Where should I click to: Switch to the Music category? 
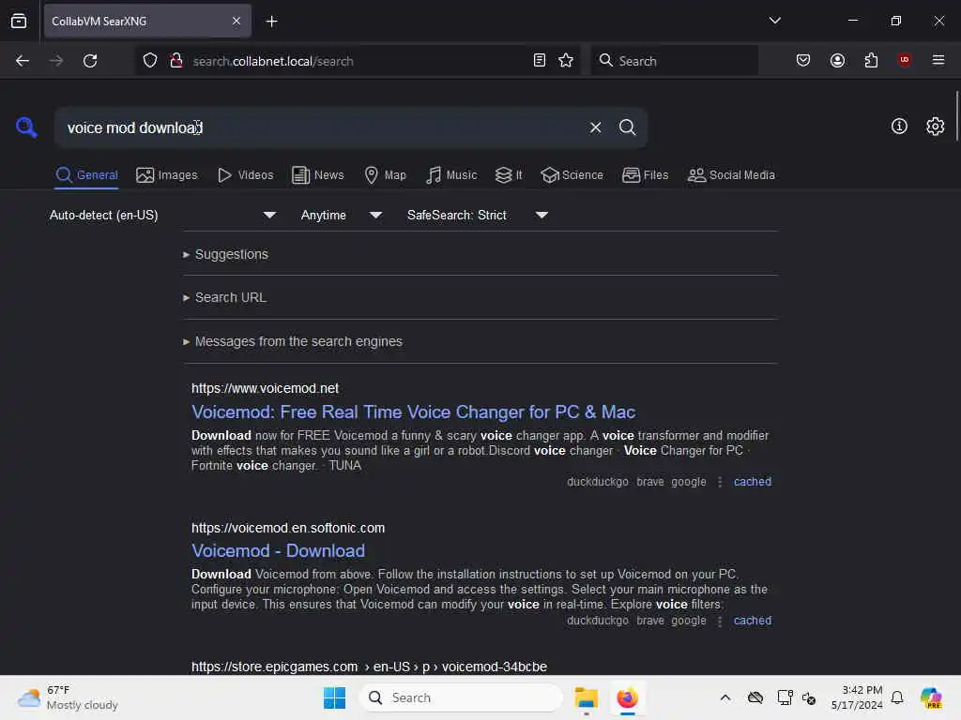(451, 175)
